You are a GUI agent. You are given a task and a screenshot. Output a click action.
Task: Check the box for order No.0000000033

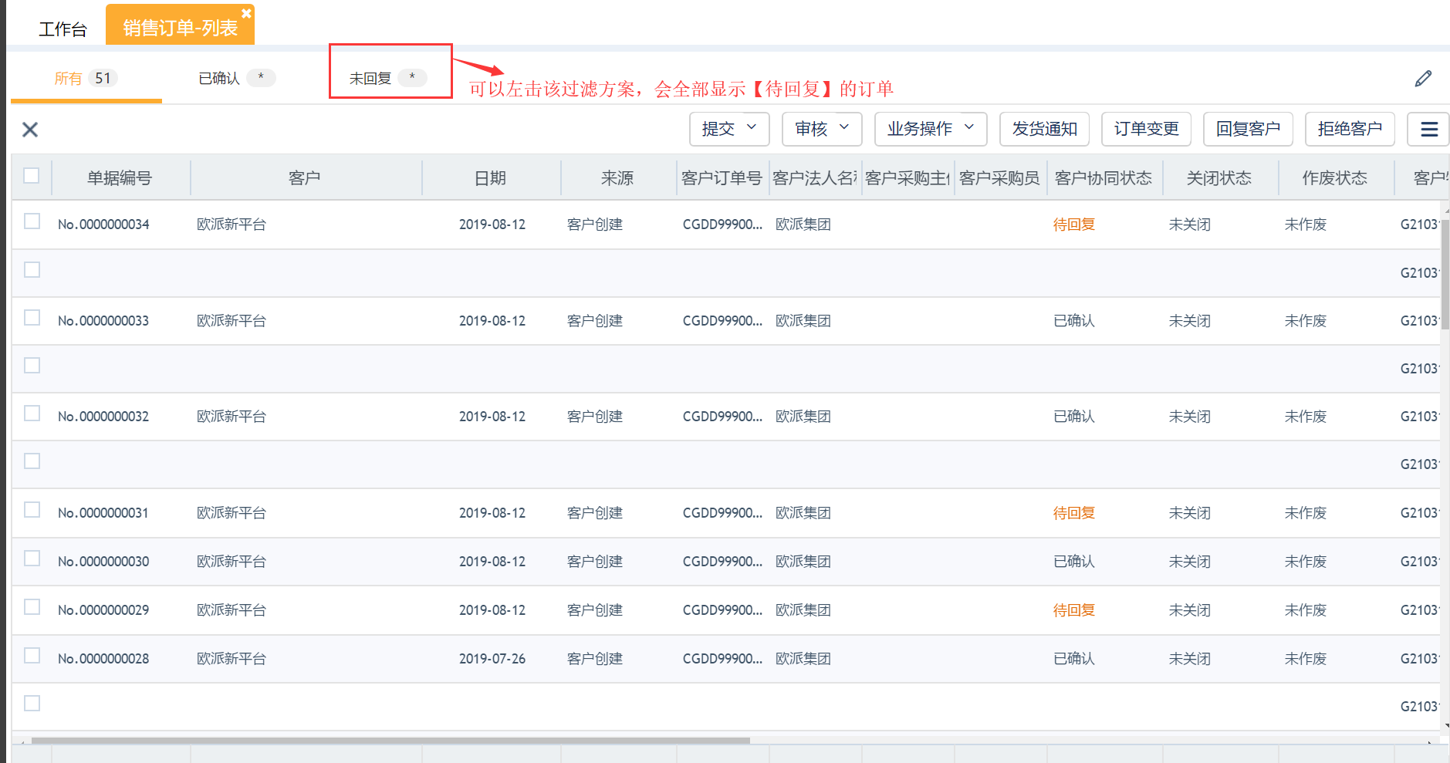(32, 318)
